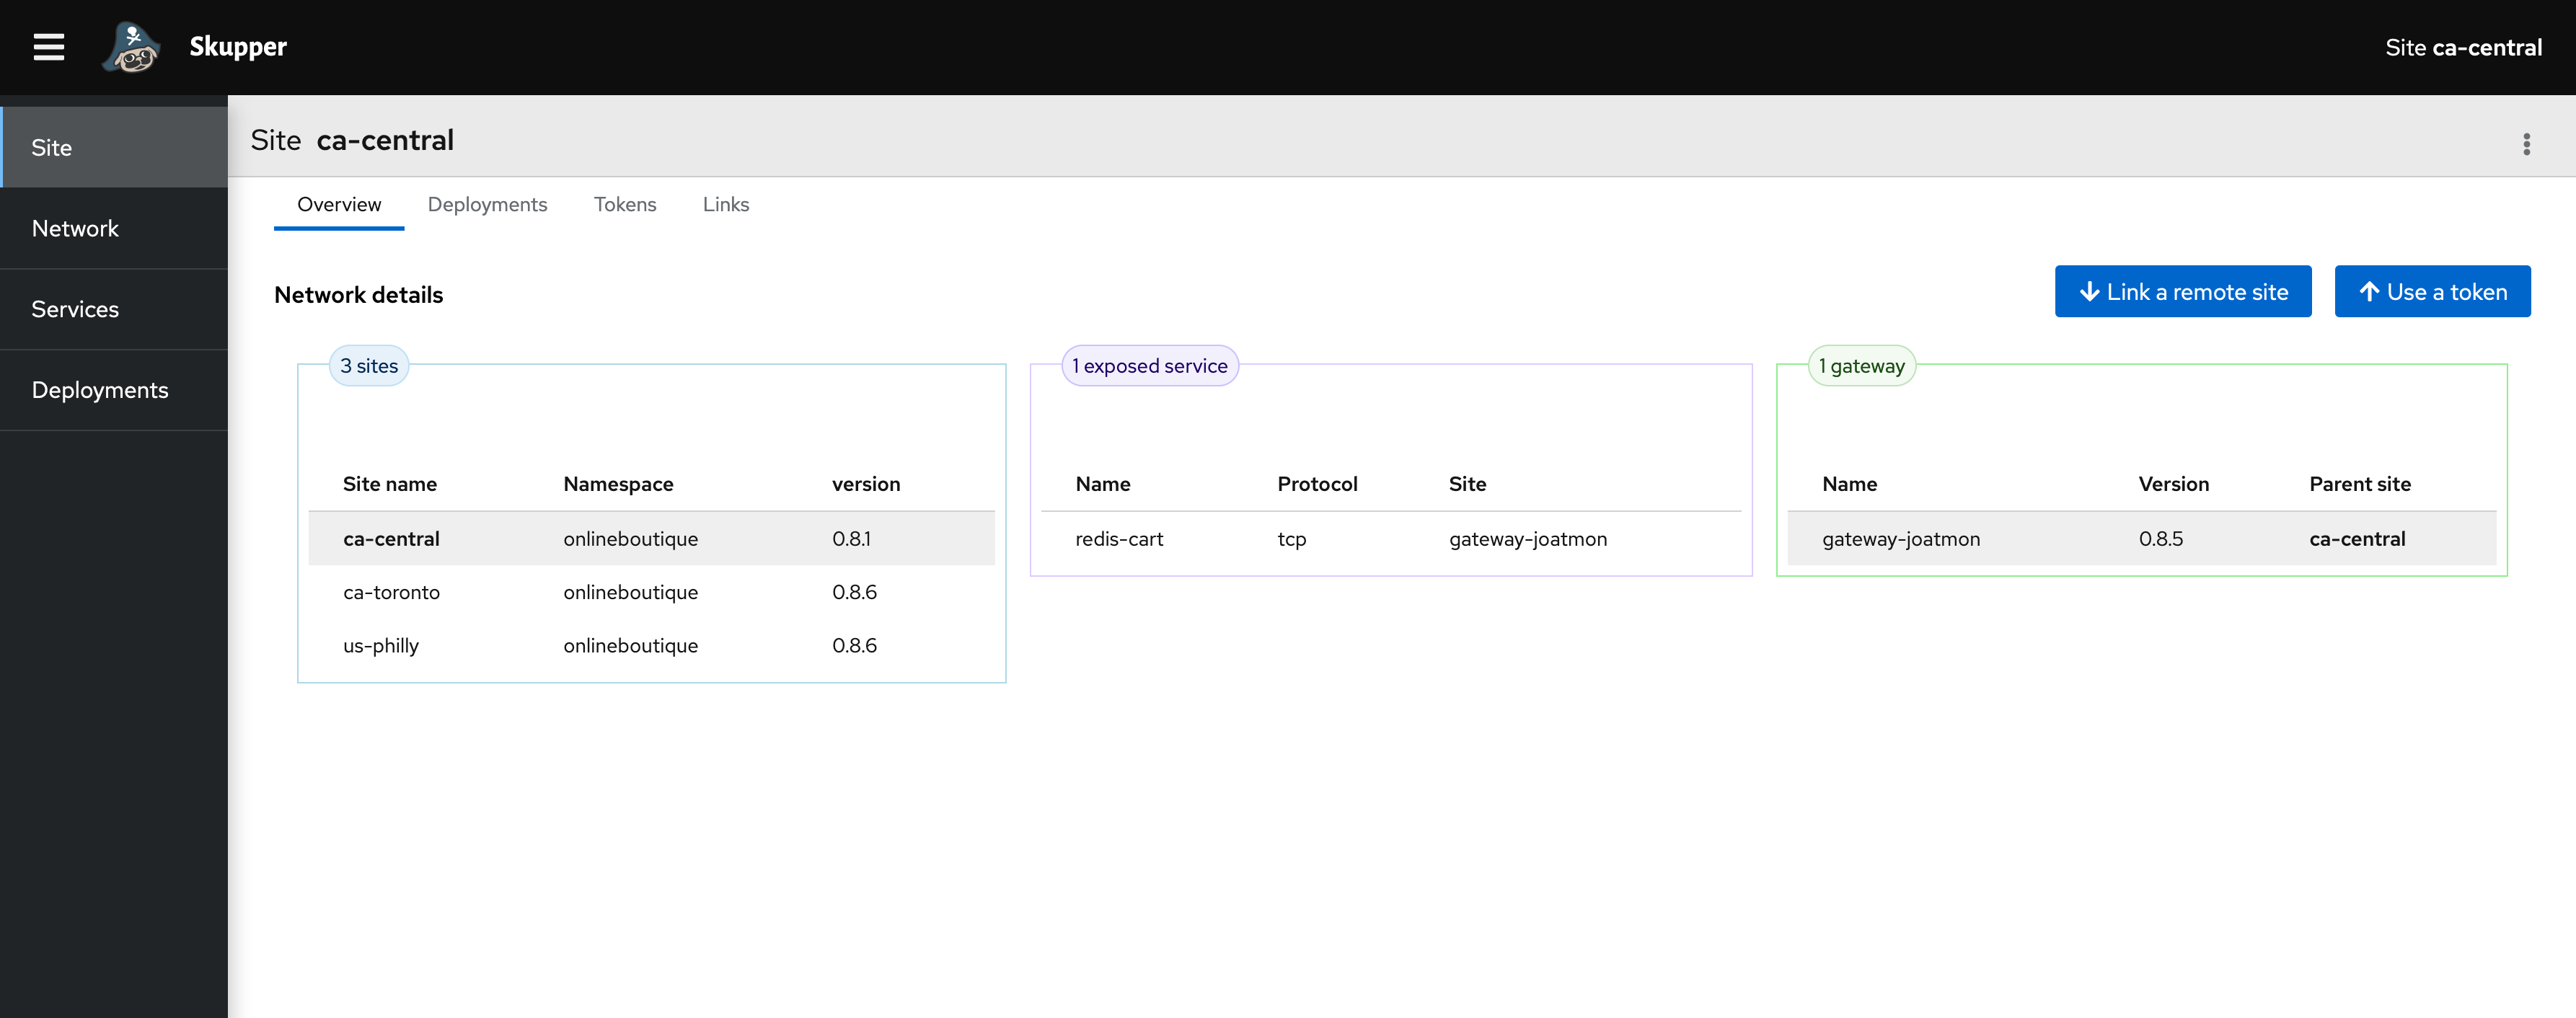Viewport: 2576px width, 1018px height.
Task: Click the up arrow on Use a token
Action: 2369,292
